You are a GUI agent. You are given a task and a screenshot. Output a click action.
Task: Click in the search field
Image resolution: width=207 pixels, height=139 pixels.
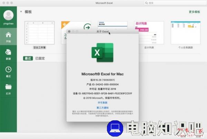click(175, 3)
